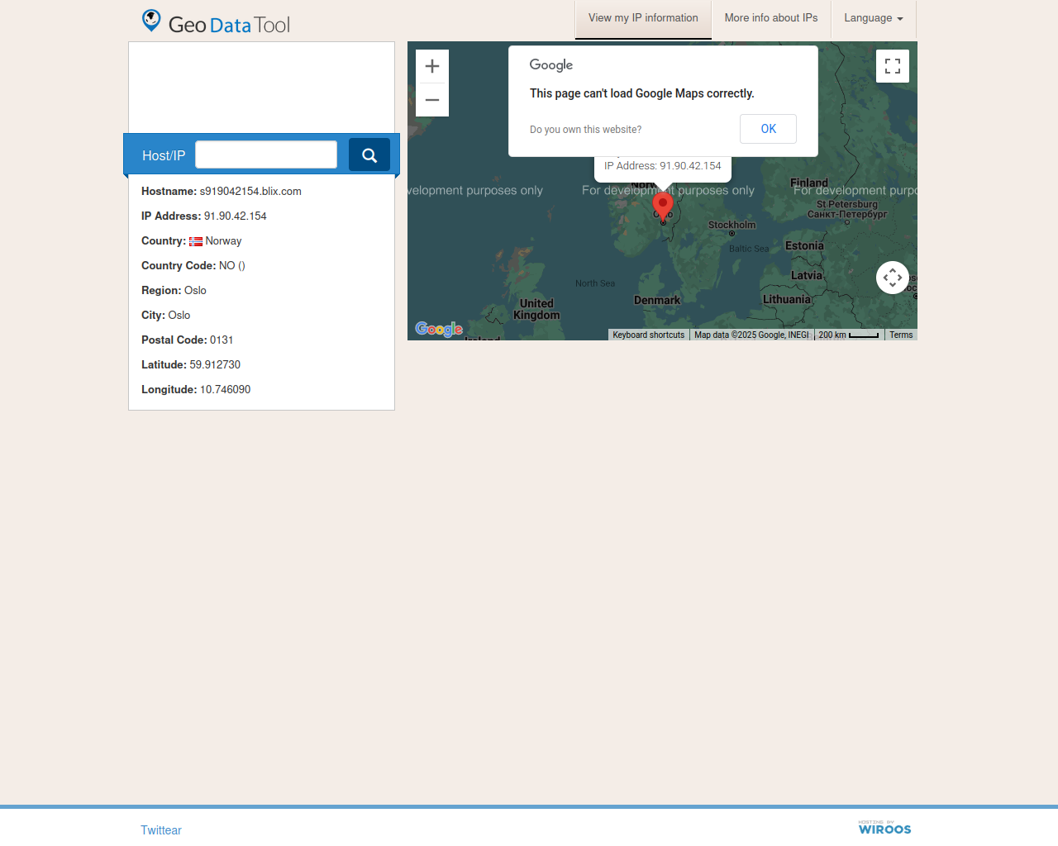Image resolution: width=1058 pixels, height=846 pixels.
Task: Click the Stockholm label on map
Action: point(732,225)
